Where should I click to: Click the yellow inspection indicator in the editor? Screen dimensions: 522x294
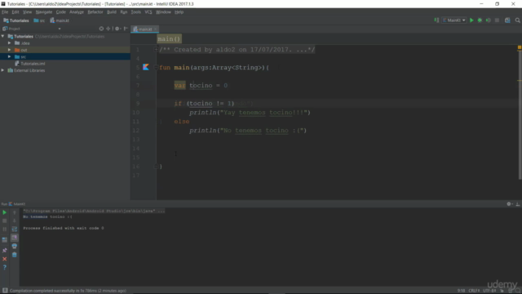coord(520,47)
